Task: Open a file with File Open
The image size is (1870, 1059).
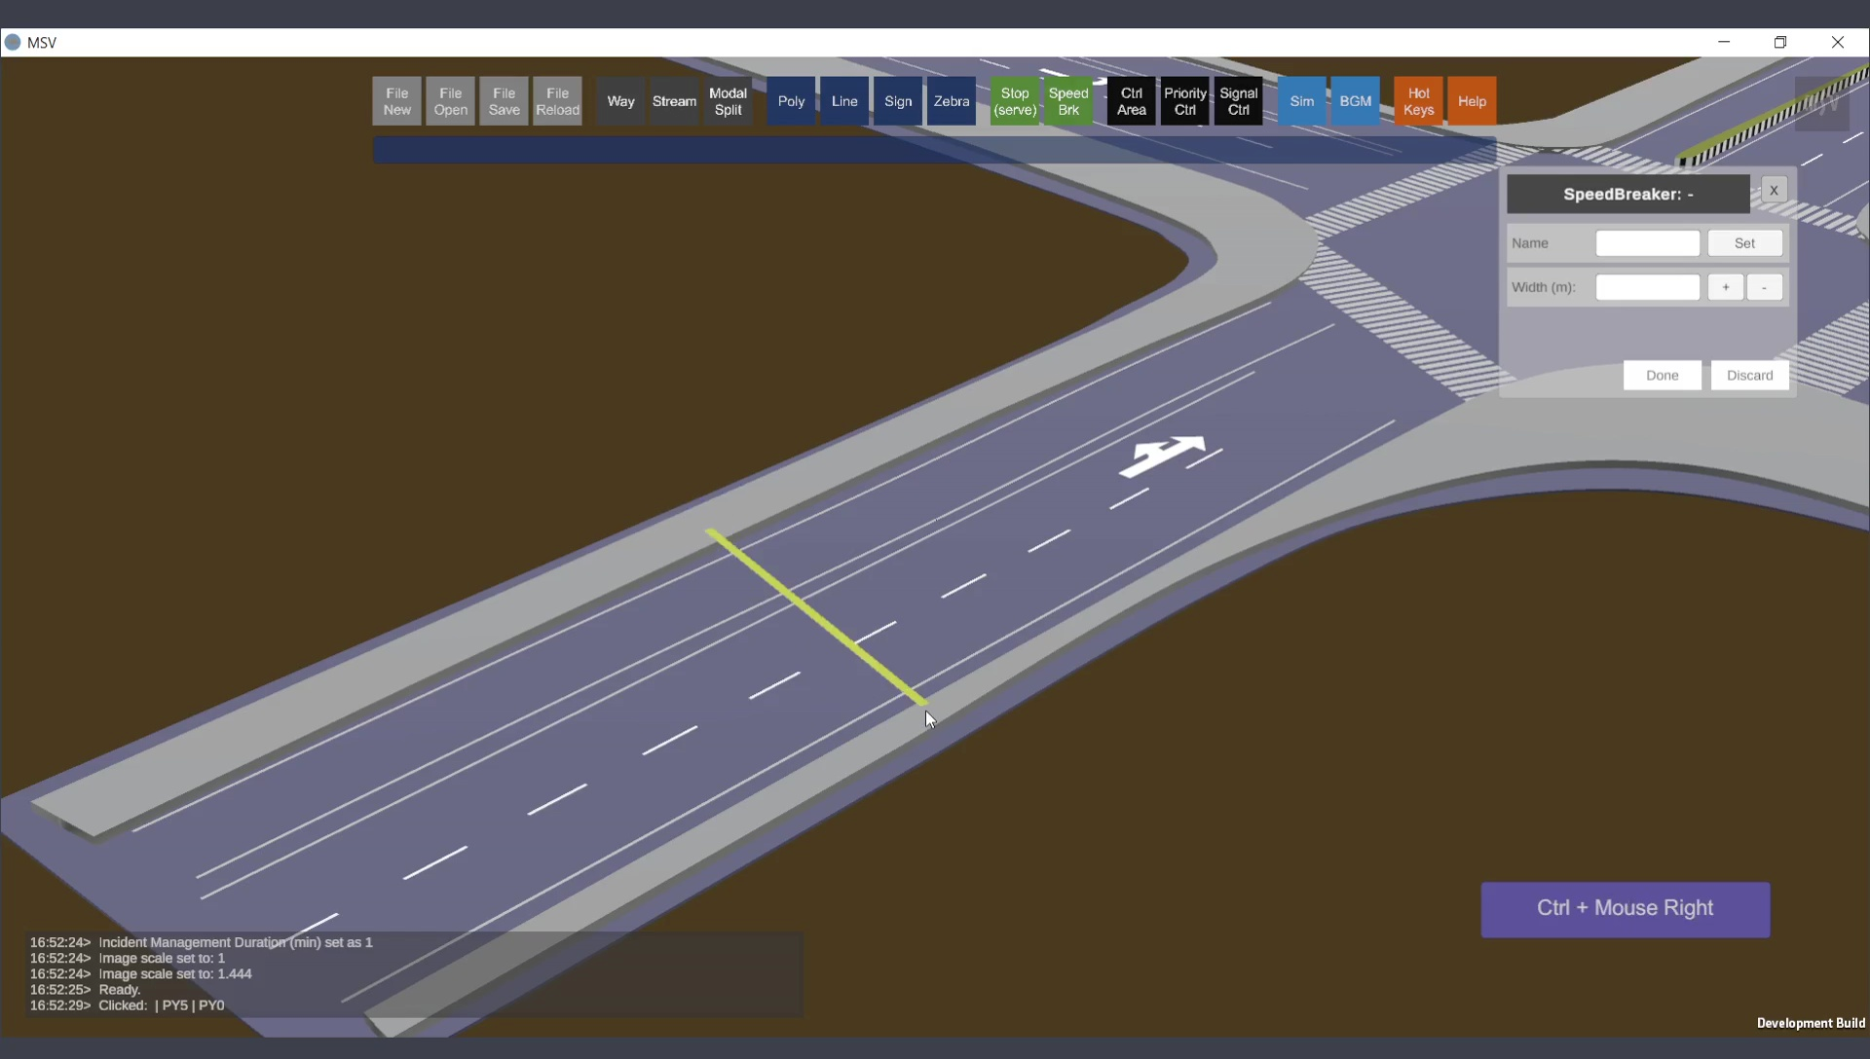Action: [450, 101]
